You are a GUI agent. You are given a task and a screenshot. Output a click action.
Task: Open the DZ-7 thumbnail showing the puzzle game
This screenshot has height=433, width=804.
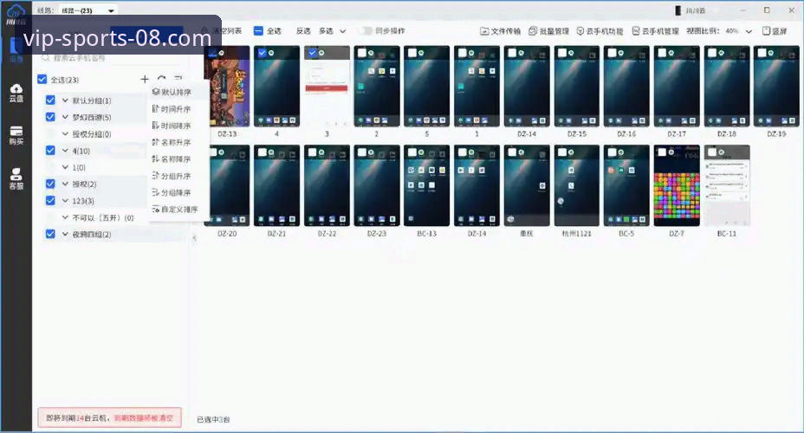[677, 185]
